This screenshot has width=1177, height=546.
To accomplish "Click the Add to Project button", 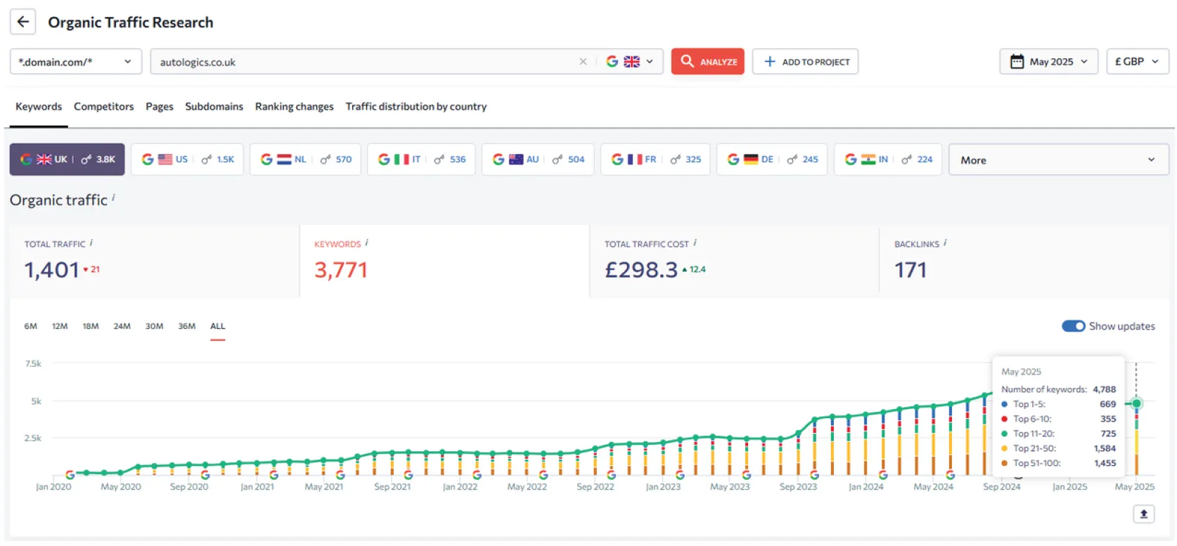I will click(x=805, y=62).
